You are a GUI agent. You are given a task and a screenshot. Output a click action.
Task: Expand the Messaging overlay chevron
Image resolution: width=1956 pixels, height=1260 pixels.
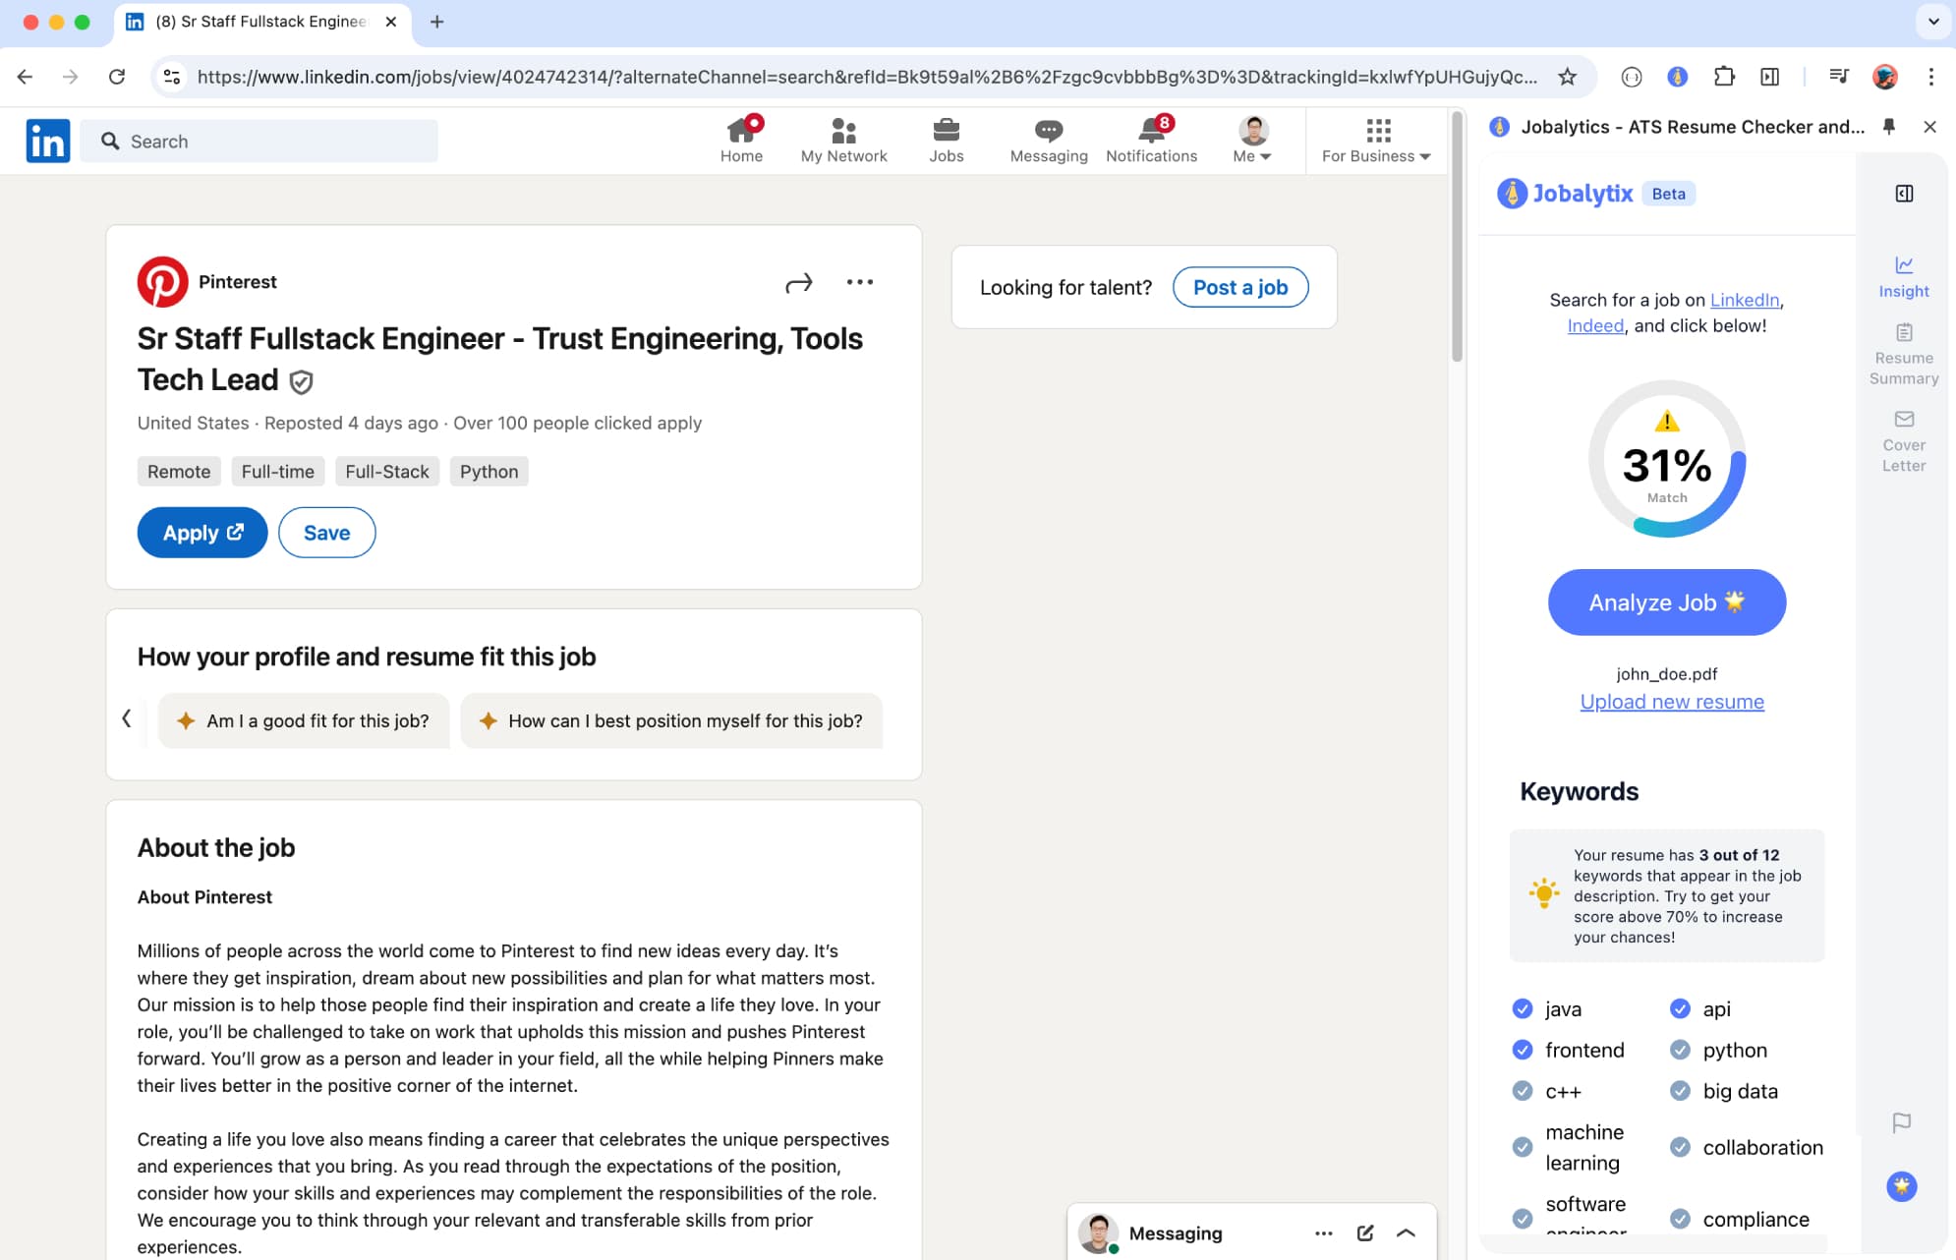coord(1406,1232)
